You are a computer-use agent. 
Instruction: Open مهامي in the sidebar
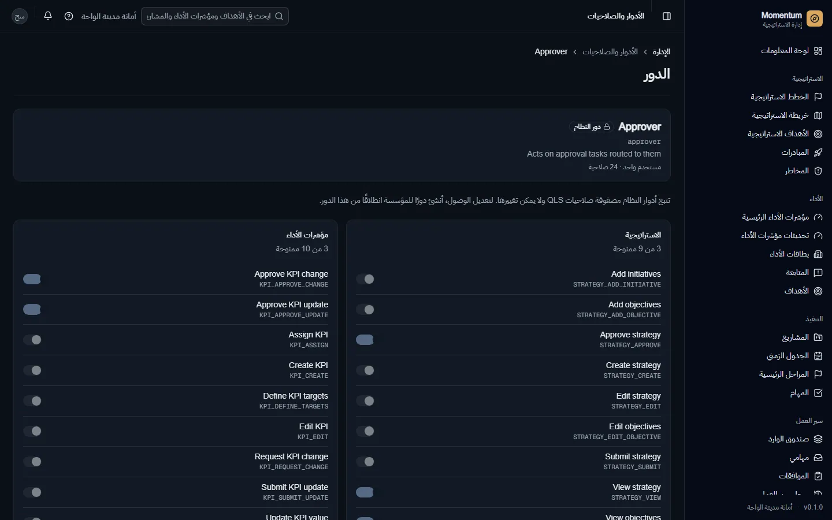(x=806, y=458)
